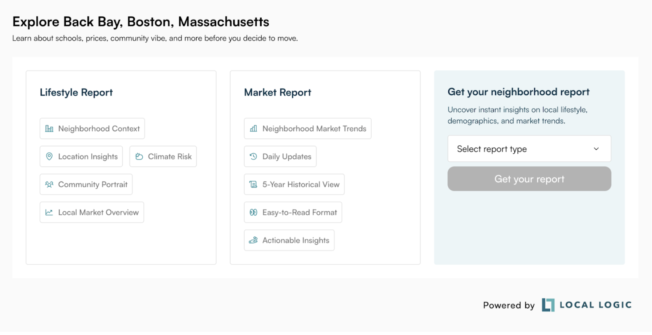652x335 pixels.
Task: Click the chevron arrow in report type selector
Action: [x=596, y=149]
